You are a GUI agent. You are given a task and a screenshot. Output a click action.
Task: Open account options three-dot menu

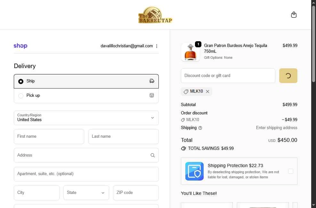point(157,46)
